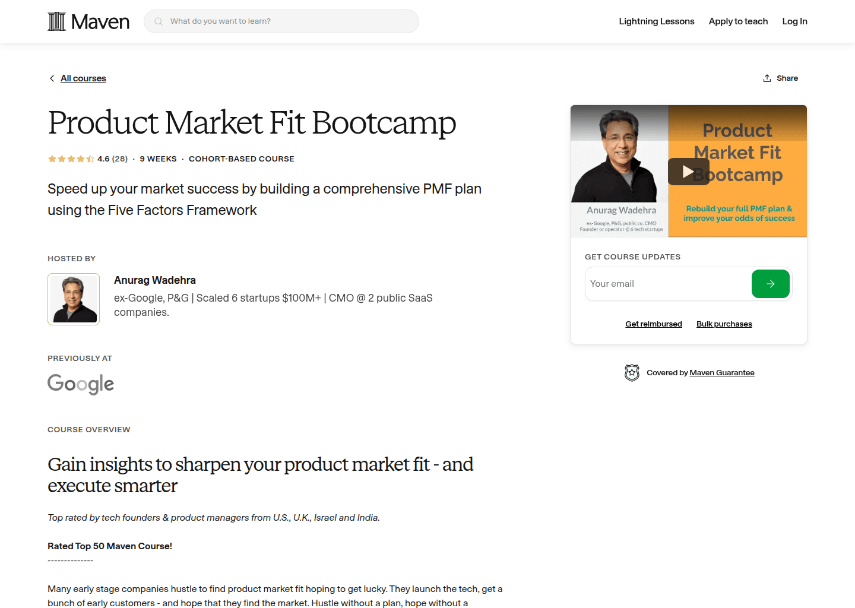
Task: Click the back chevron beside All courses
Action: 52,78
